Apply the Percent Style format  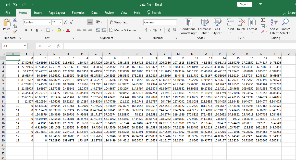click(155, 30)
